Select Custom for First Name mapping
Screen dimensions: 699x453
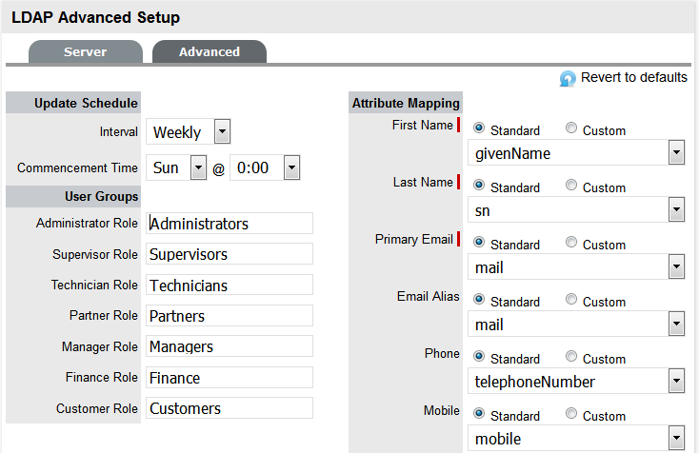571,129
